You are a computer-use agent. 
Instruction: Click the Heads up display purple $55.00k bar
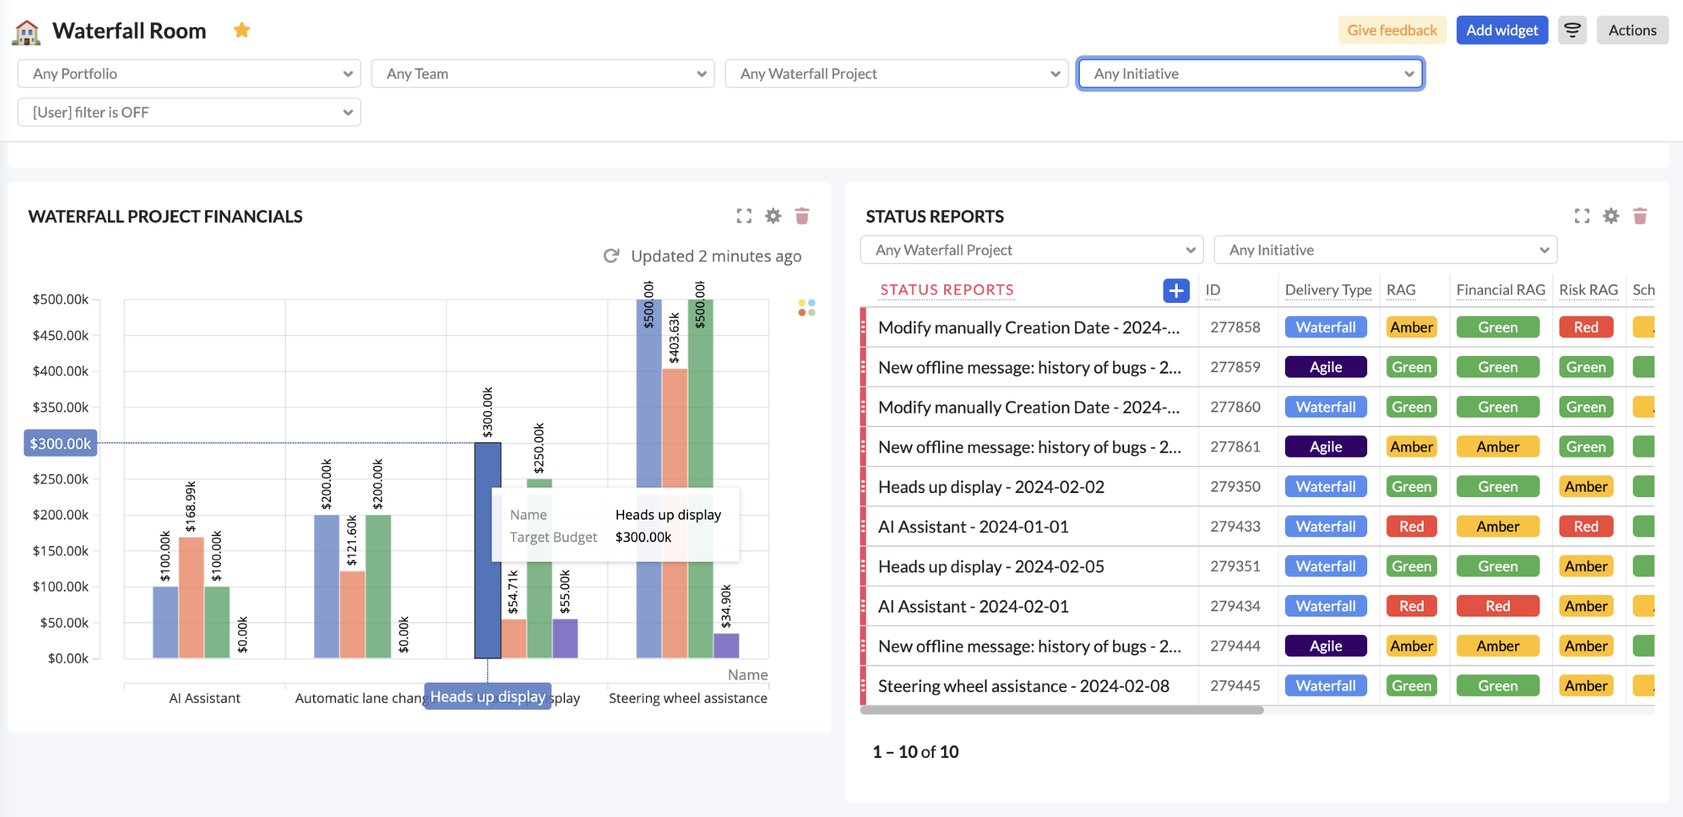tap(565, 638)
